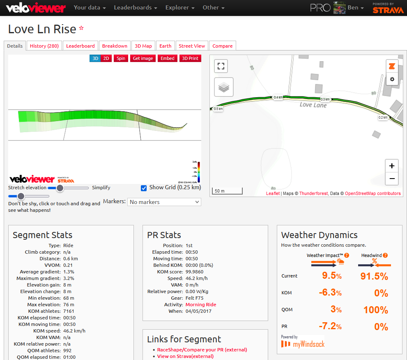
Task: Click the Strava heatmap icon on map
Action: click(392, 66)
